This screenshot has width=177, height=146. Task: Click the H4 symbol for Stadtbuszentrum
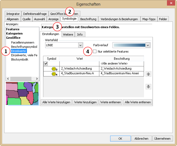[54, 74]
